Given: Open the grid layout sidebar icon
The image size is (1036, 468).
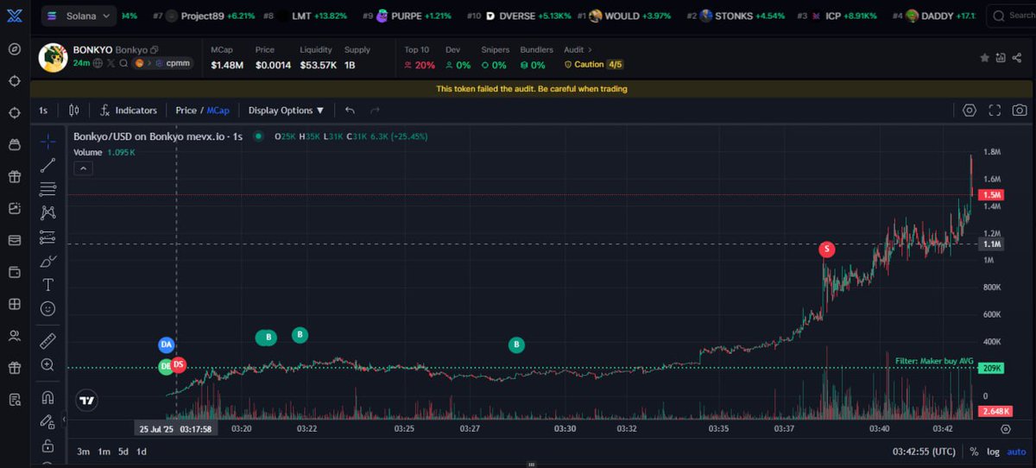Looking at the screenshot, I should click(14, 304).
